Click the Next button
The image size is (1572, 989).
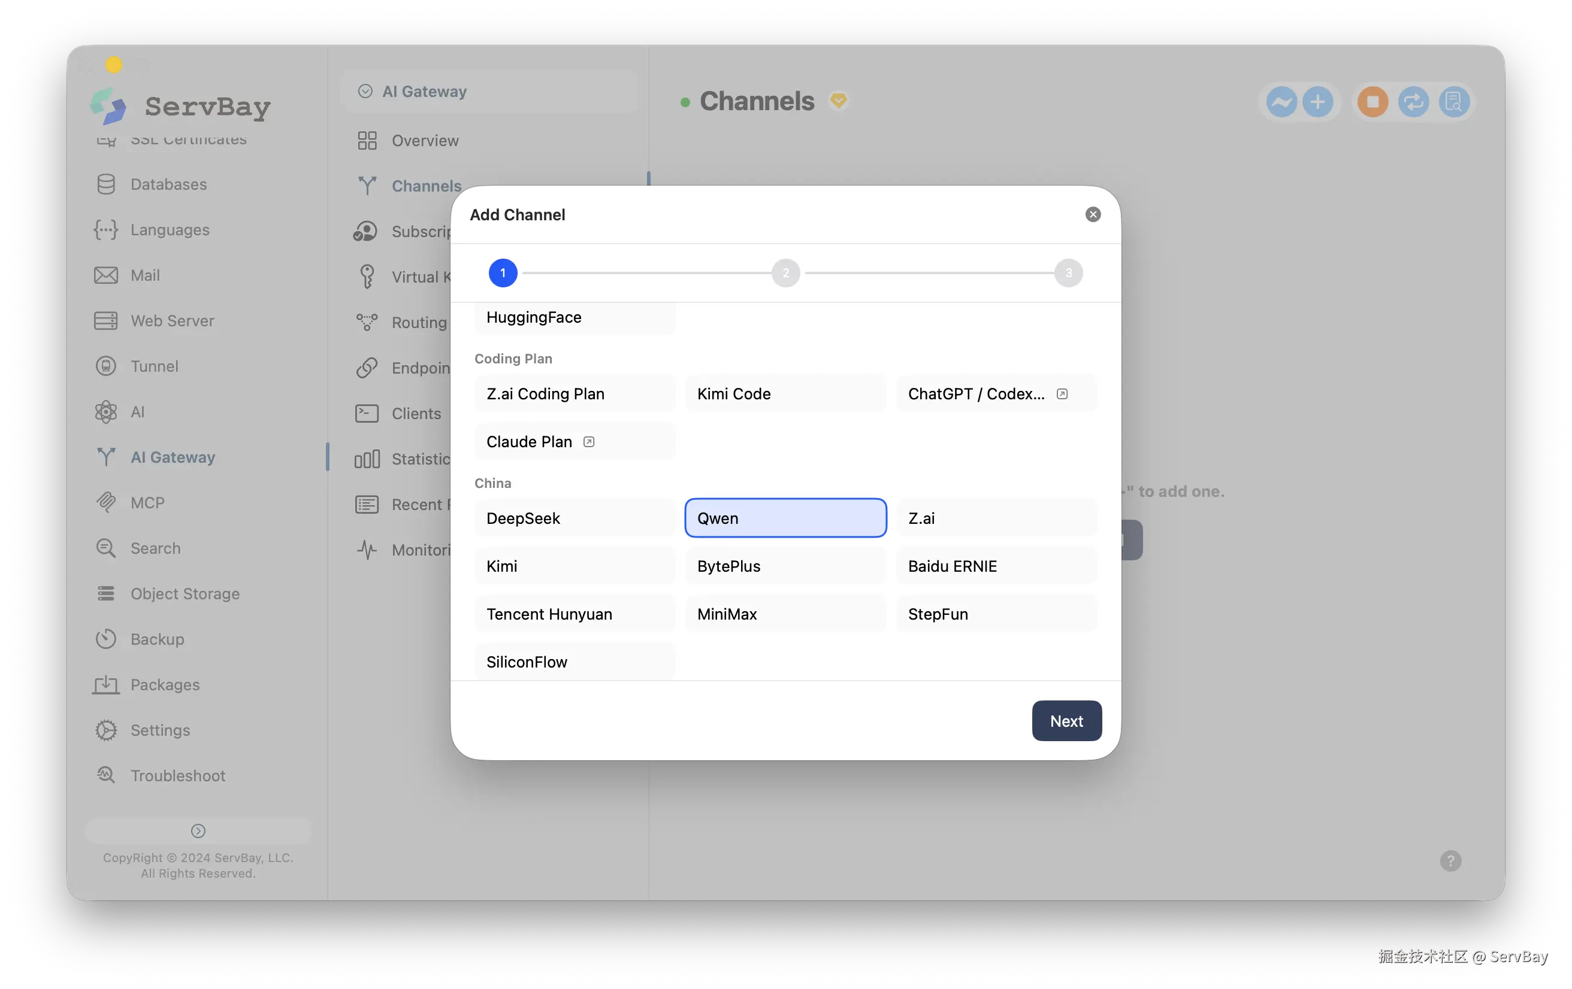(x=1067, y=721)
